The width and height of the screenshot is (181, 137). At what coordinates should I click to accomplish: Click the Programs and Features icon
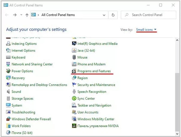pos(74,71)
